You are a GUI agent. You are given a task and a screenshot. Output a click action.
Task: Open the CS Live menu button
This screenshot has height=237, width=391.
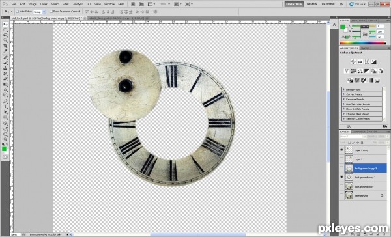point(358,4)
